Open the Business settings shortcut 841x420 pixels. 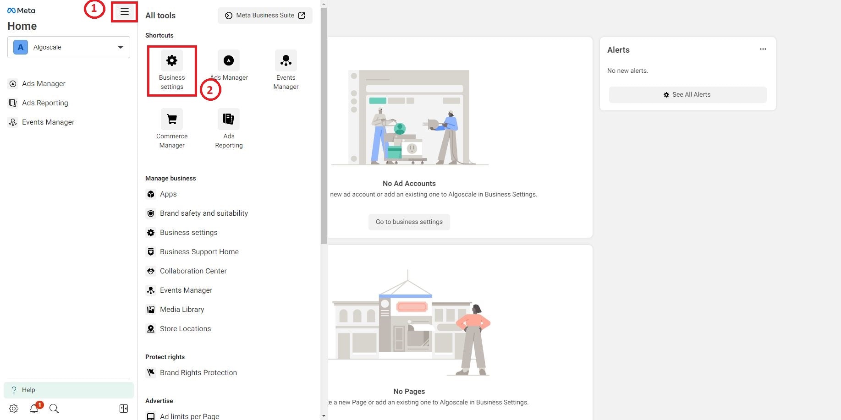[x=172, y=71]
